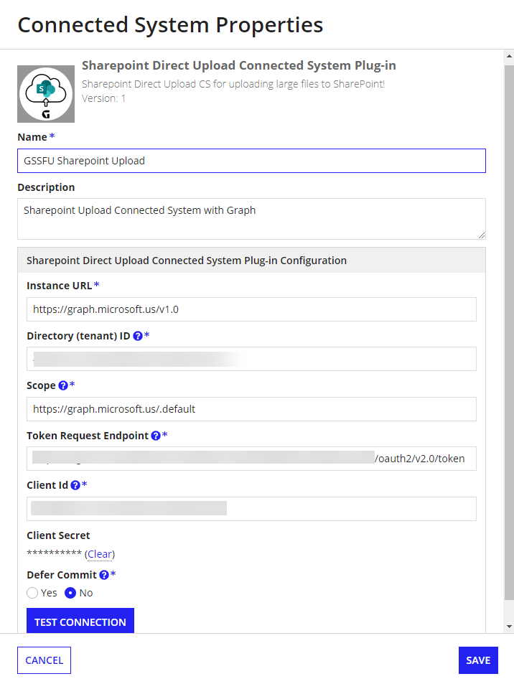Click the Directory (tenant) ID input

click(251, 359)
